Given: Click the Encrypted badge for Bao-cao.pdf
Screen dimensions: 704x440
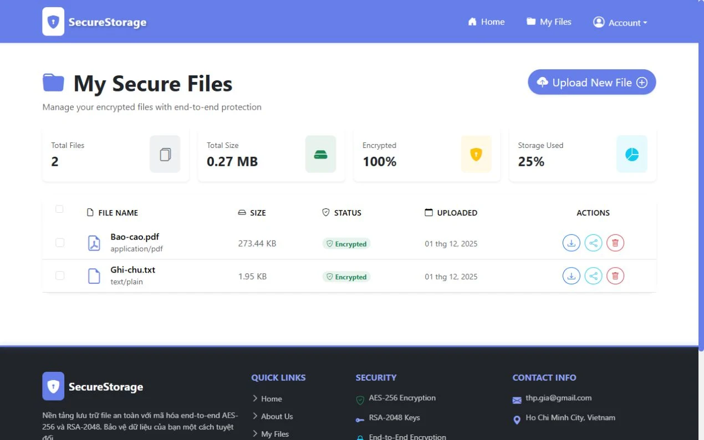Looking at the screenshot, I should pyautogui.click(x=346, y=244).
